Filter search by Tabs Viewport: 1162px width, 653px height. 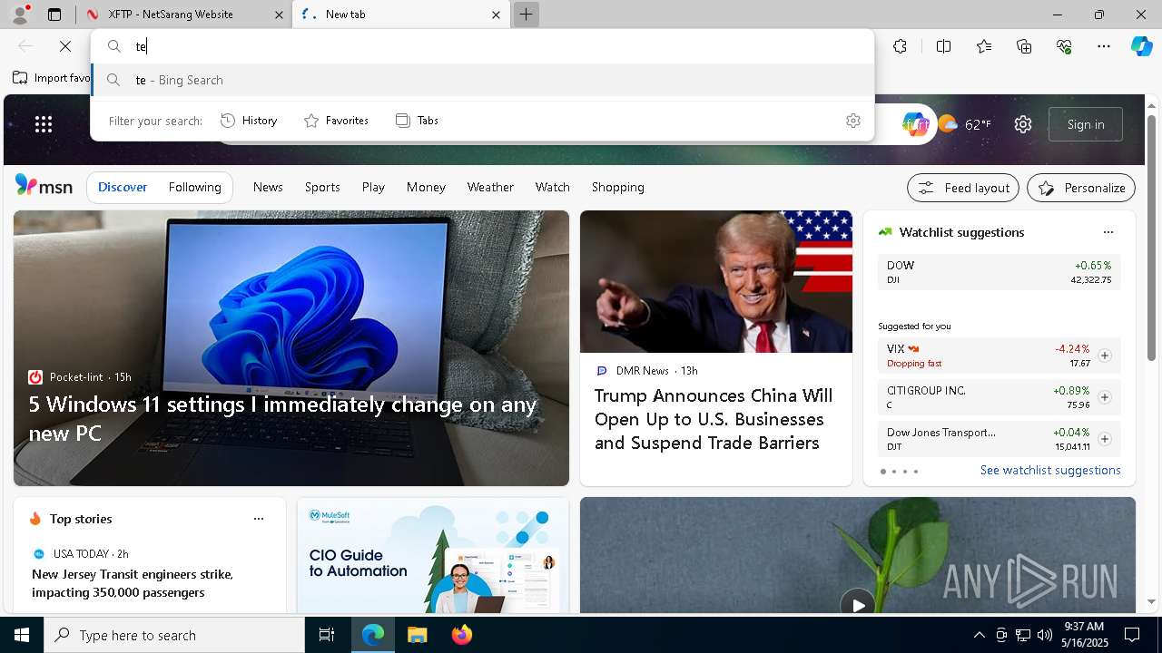tap(417, 120)
